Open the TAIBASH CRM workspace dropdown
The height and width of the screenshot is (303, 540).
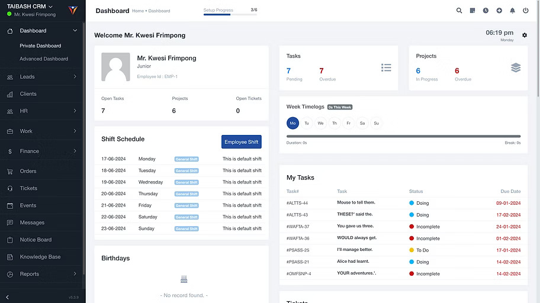pos(30,7)
